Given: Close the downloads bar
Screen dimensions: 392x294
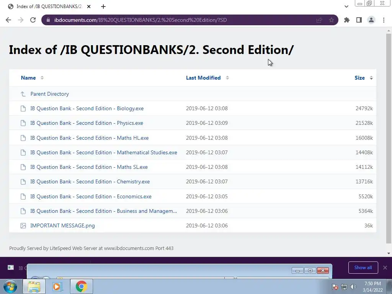Looking at the screenshot, I should (x=385, y=268).
